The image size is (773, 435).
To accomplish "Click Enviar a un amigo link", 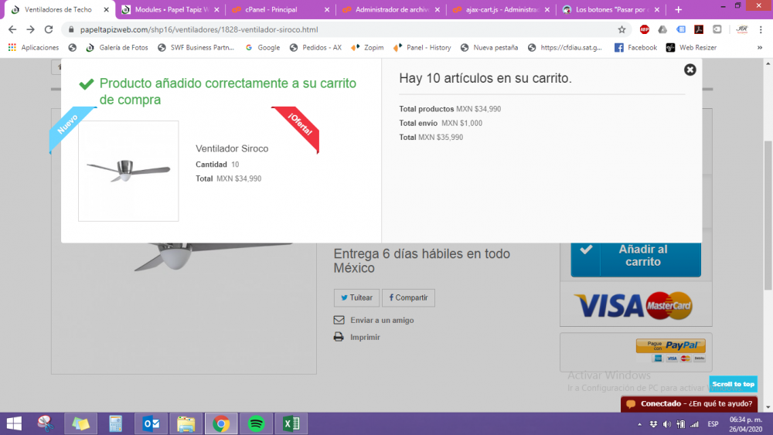I will tap(382, 320).
